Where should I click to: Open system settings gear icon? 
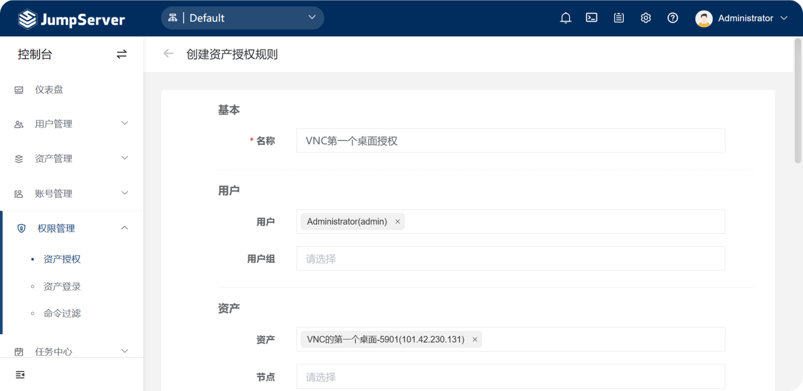(x=646, y=18)
